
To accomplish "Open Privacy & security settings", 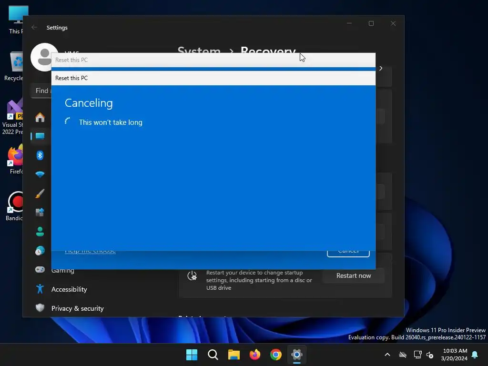I will point(78,308).
